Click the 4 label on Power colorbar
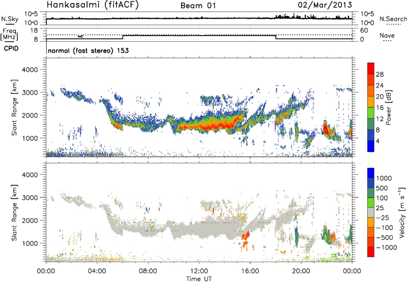 [x=378, y=140]
